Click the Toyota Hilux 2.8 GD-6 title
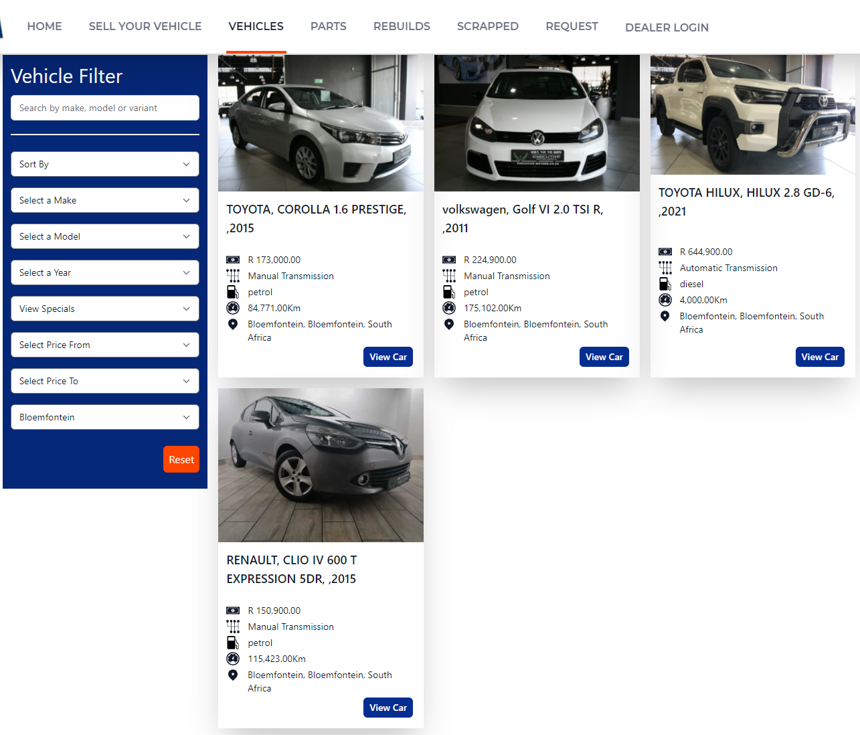The height and width of the screenshot is (735, 860). click(747, 202)
